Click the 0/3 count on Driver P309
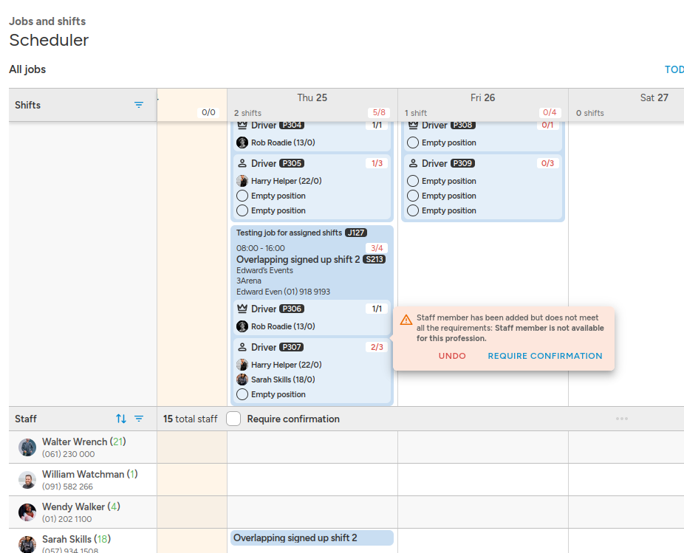Viewport: 684px width, 553px height. [x=547, y=163]
